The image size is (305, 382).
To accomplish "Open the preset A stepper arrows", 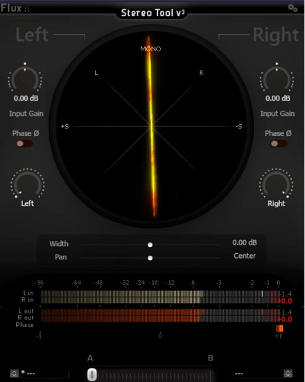I will tap(14, 373).
